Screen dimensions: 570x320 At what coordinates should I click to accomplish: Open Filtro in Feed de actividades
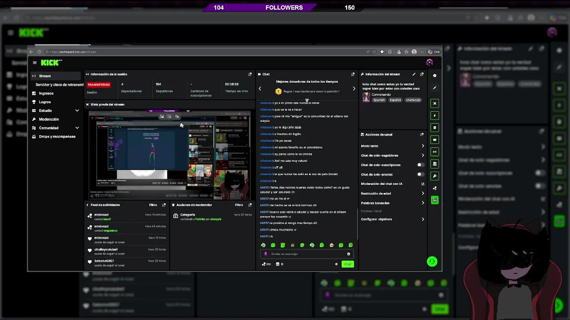(153, 205)
